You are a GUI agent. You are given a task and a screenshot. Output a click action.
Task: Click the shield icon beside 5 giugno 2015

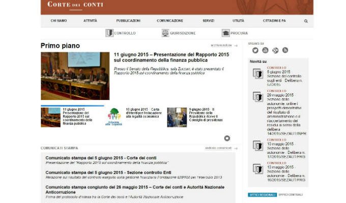258,74
